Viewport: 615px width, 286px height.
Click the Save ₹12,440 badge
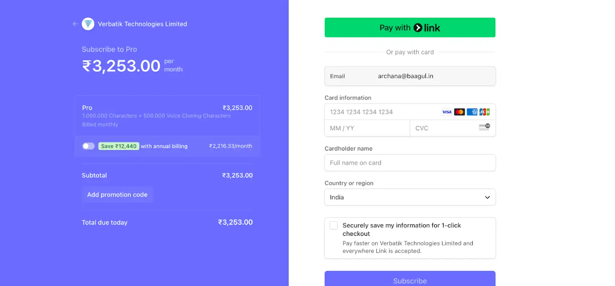[119, 146]
